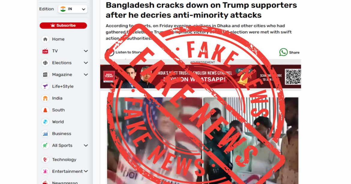
Task: Expand the All Sports chevron
Action: [x=86, y=145]
